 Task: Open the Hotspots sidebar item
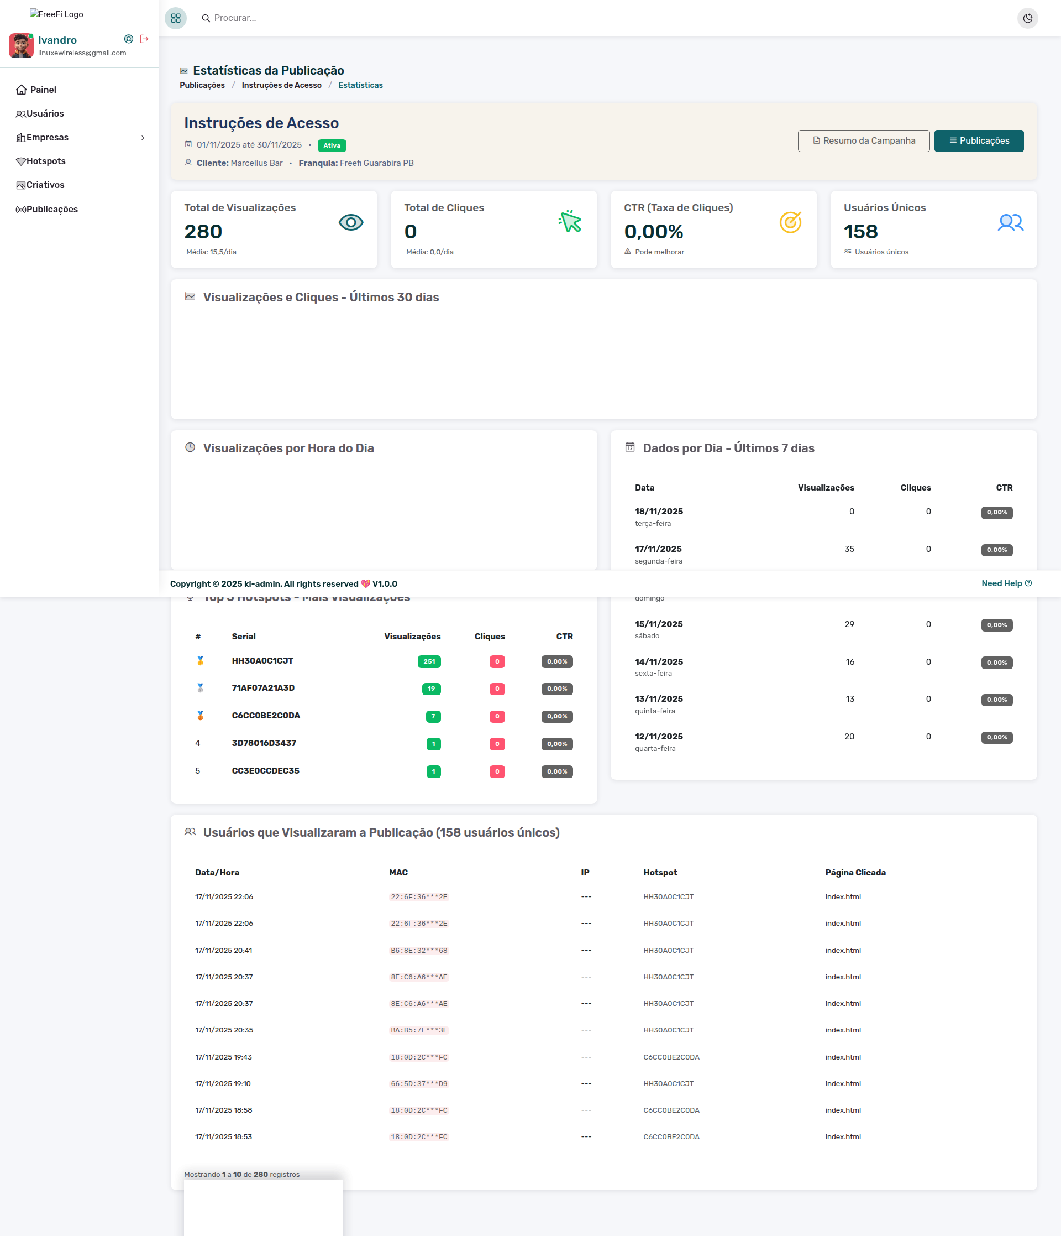46,161
